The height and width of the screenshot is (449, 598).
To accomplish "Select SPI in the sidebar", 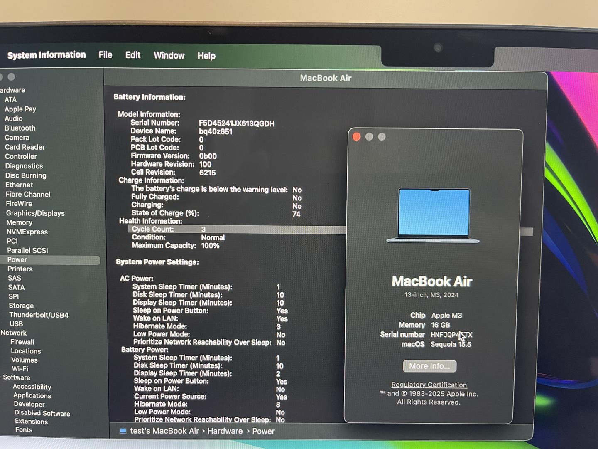I will point(14,296).
